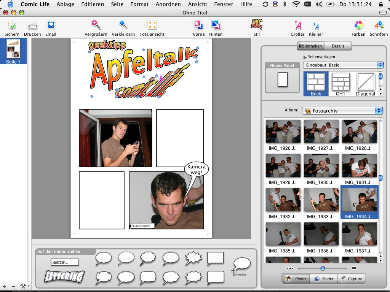Select the Brick page template

click(316, 84)
